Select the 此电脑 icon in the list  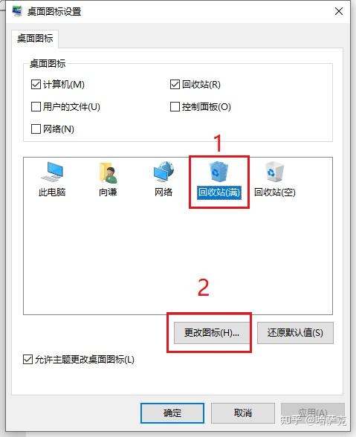click(x=52, y=179)
